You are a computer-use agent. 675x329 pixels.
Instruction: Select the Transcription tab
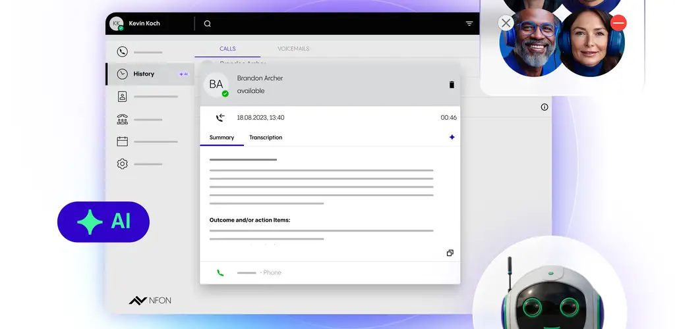tap(266, 138)
